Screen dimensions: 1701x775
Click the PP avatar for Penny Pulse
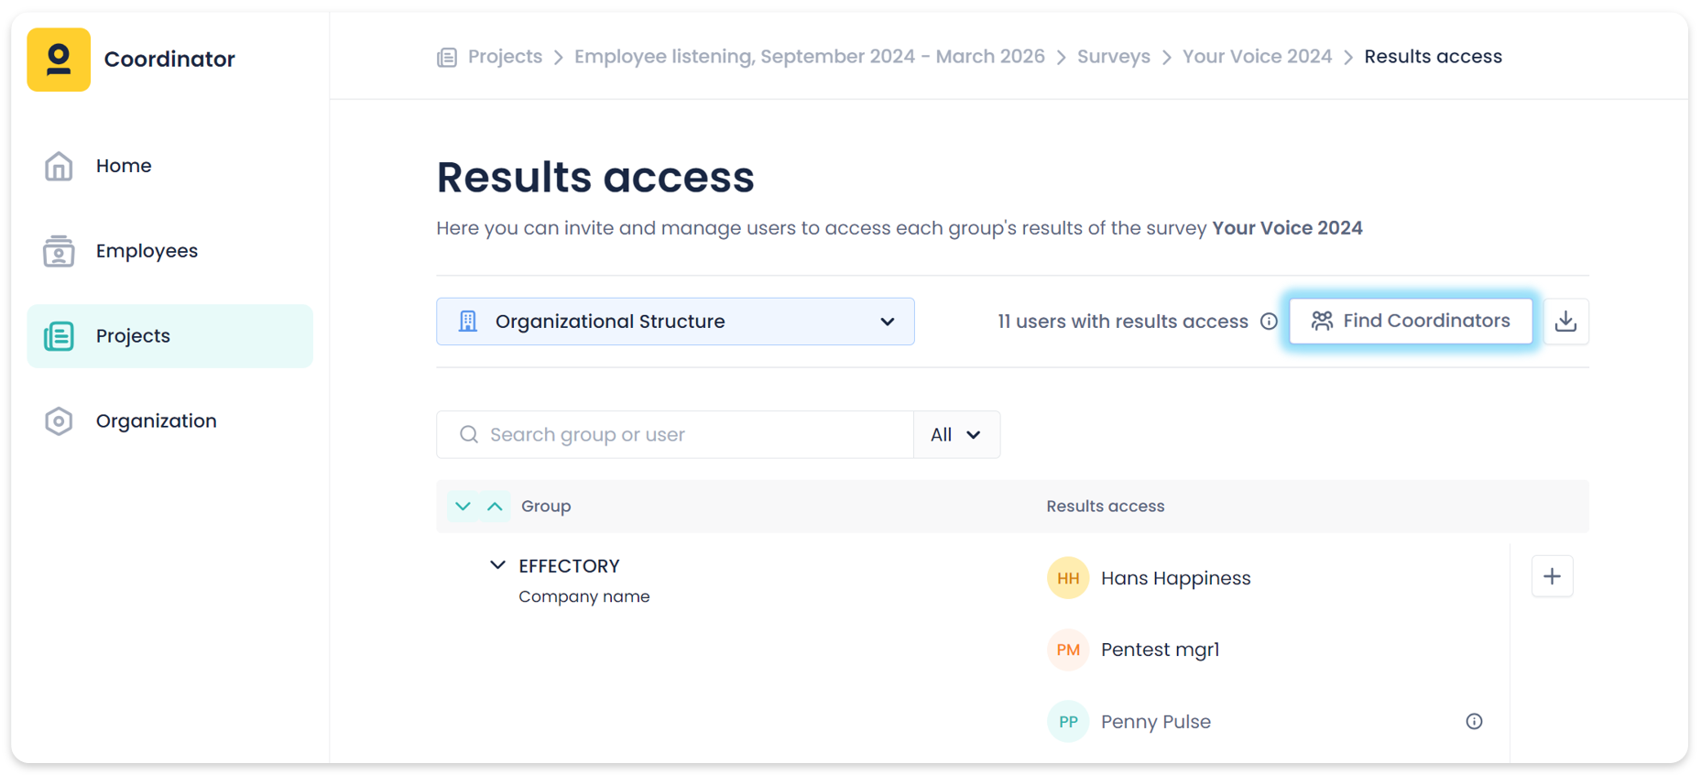pos(1067,722)
